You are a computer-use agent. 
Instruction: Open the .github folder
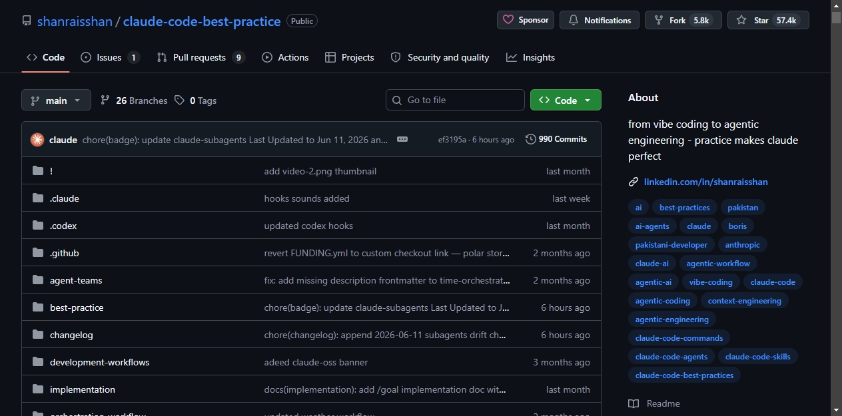(x=65, y=253)
